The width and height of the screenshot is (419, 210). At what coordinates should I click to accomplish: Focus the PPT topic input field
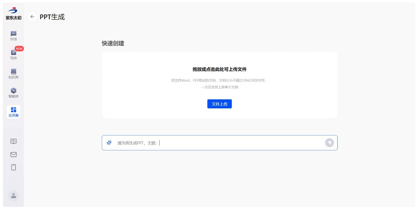[x=240, y=143]
